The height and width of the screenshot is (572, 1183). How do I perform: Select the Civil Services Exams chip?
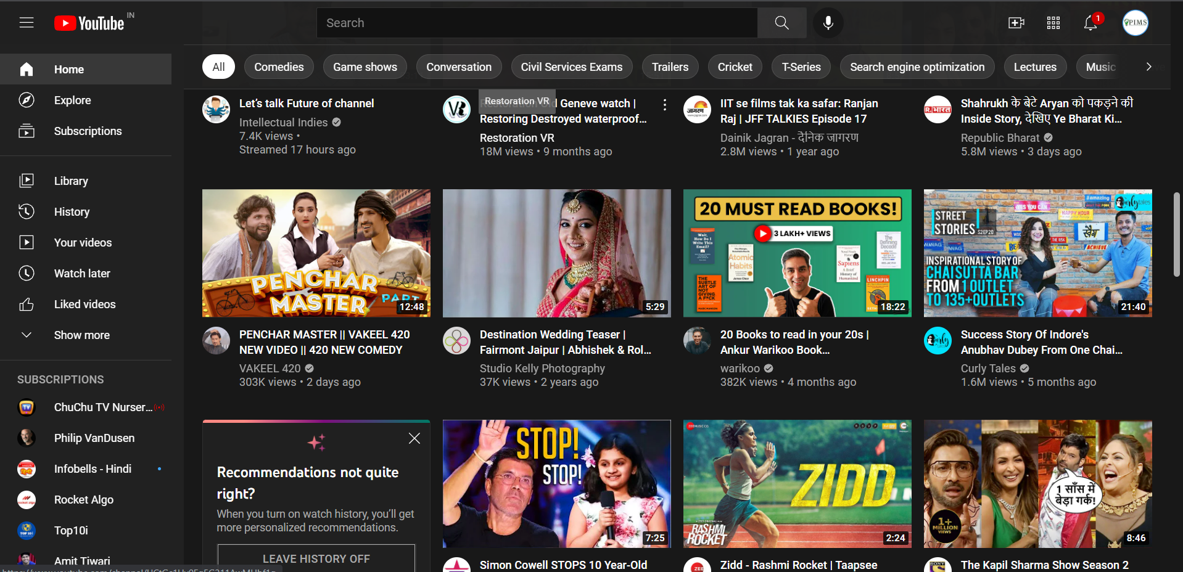coord(572,67)
